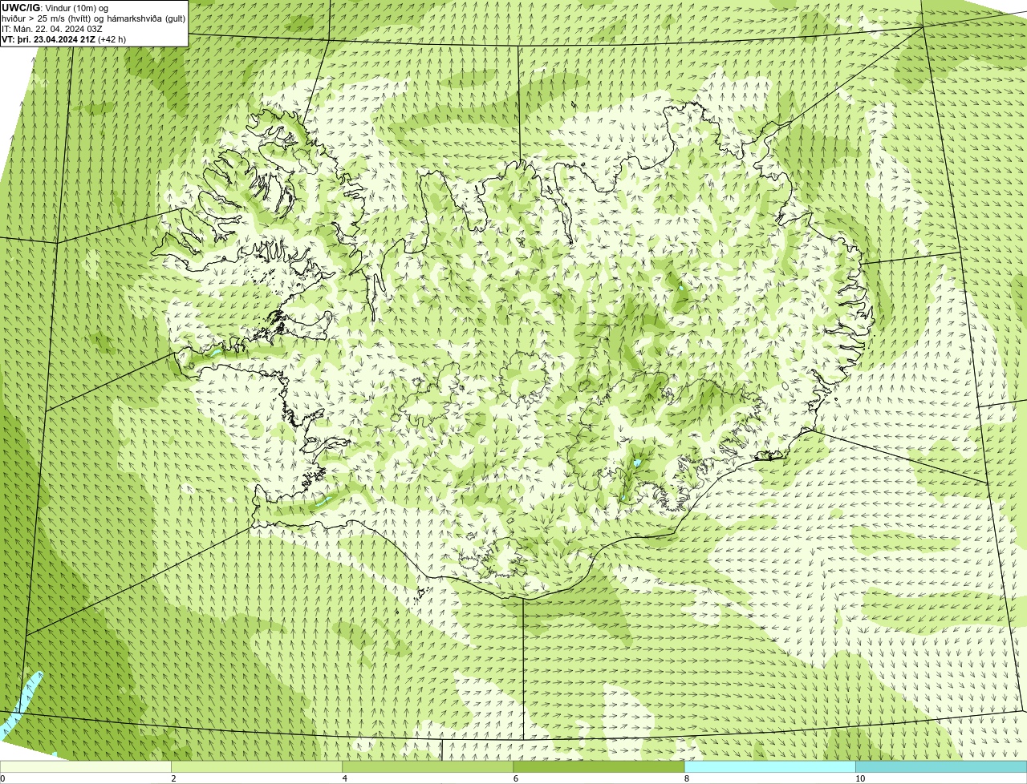This screenshot has width=1027, height=784.
Task: Click the 'IT: Mán. 22. 04. 2024 03Z' line
Action: [x=52, y=28]
